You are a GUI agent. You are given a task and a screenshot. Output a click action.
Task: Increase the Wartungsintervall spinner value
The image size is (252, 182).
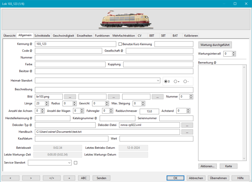click(234, 52)
